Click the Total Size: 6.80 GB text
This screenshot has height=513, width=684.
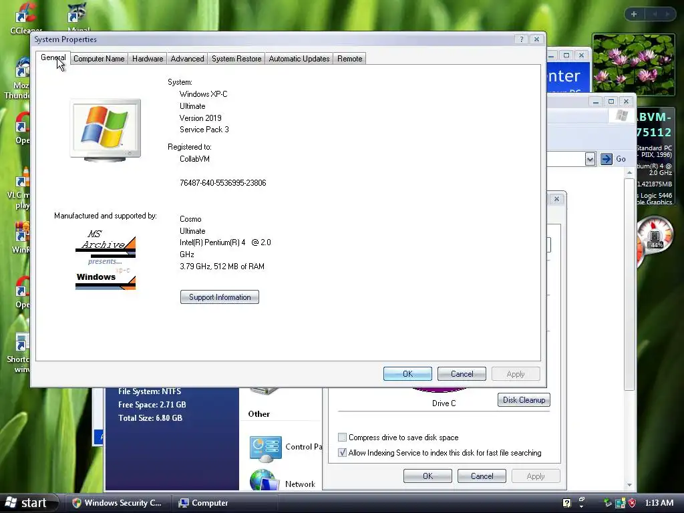tap(150, 418)
